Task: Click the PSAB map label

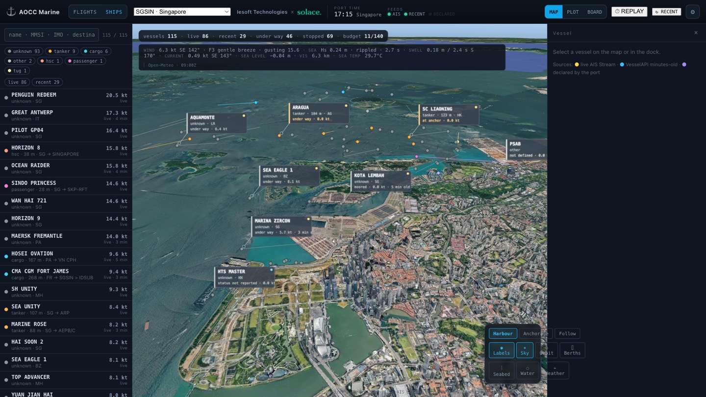Action: point(527,149)
